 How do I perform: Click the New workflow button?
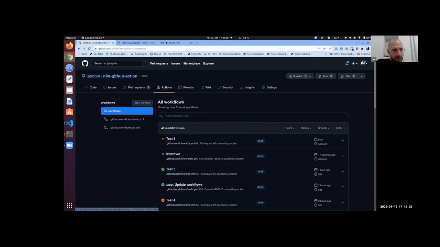click(142, 103)
